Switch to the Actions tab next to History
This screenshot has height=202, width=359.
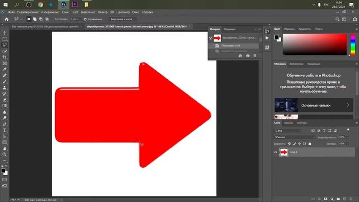(x=229, y=29)
